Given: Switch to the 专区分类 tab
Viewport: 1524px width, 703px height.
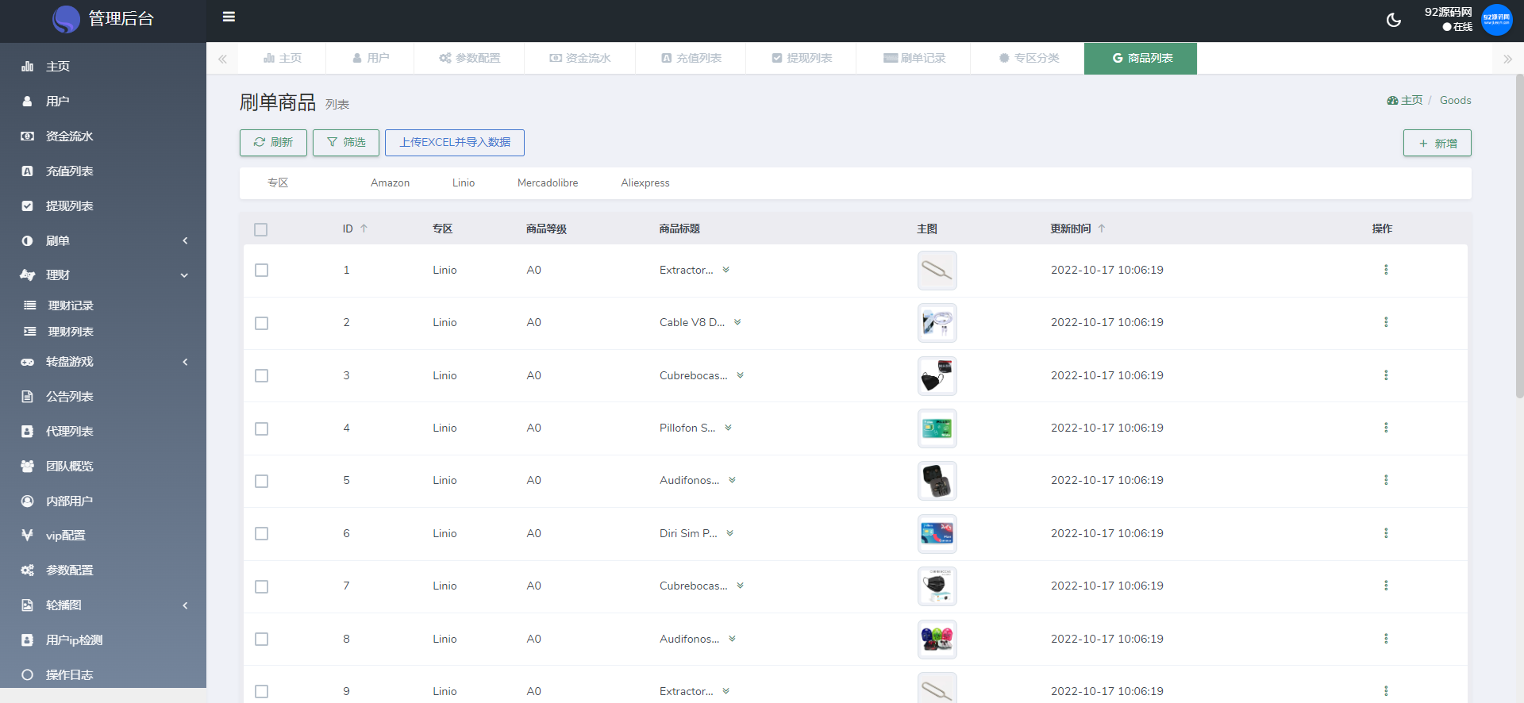Looking at the screenshot, I should click(1028, 58).
